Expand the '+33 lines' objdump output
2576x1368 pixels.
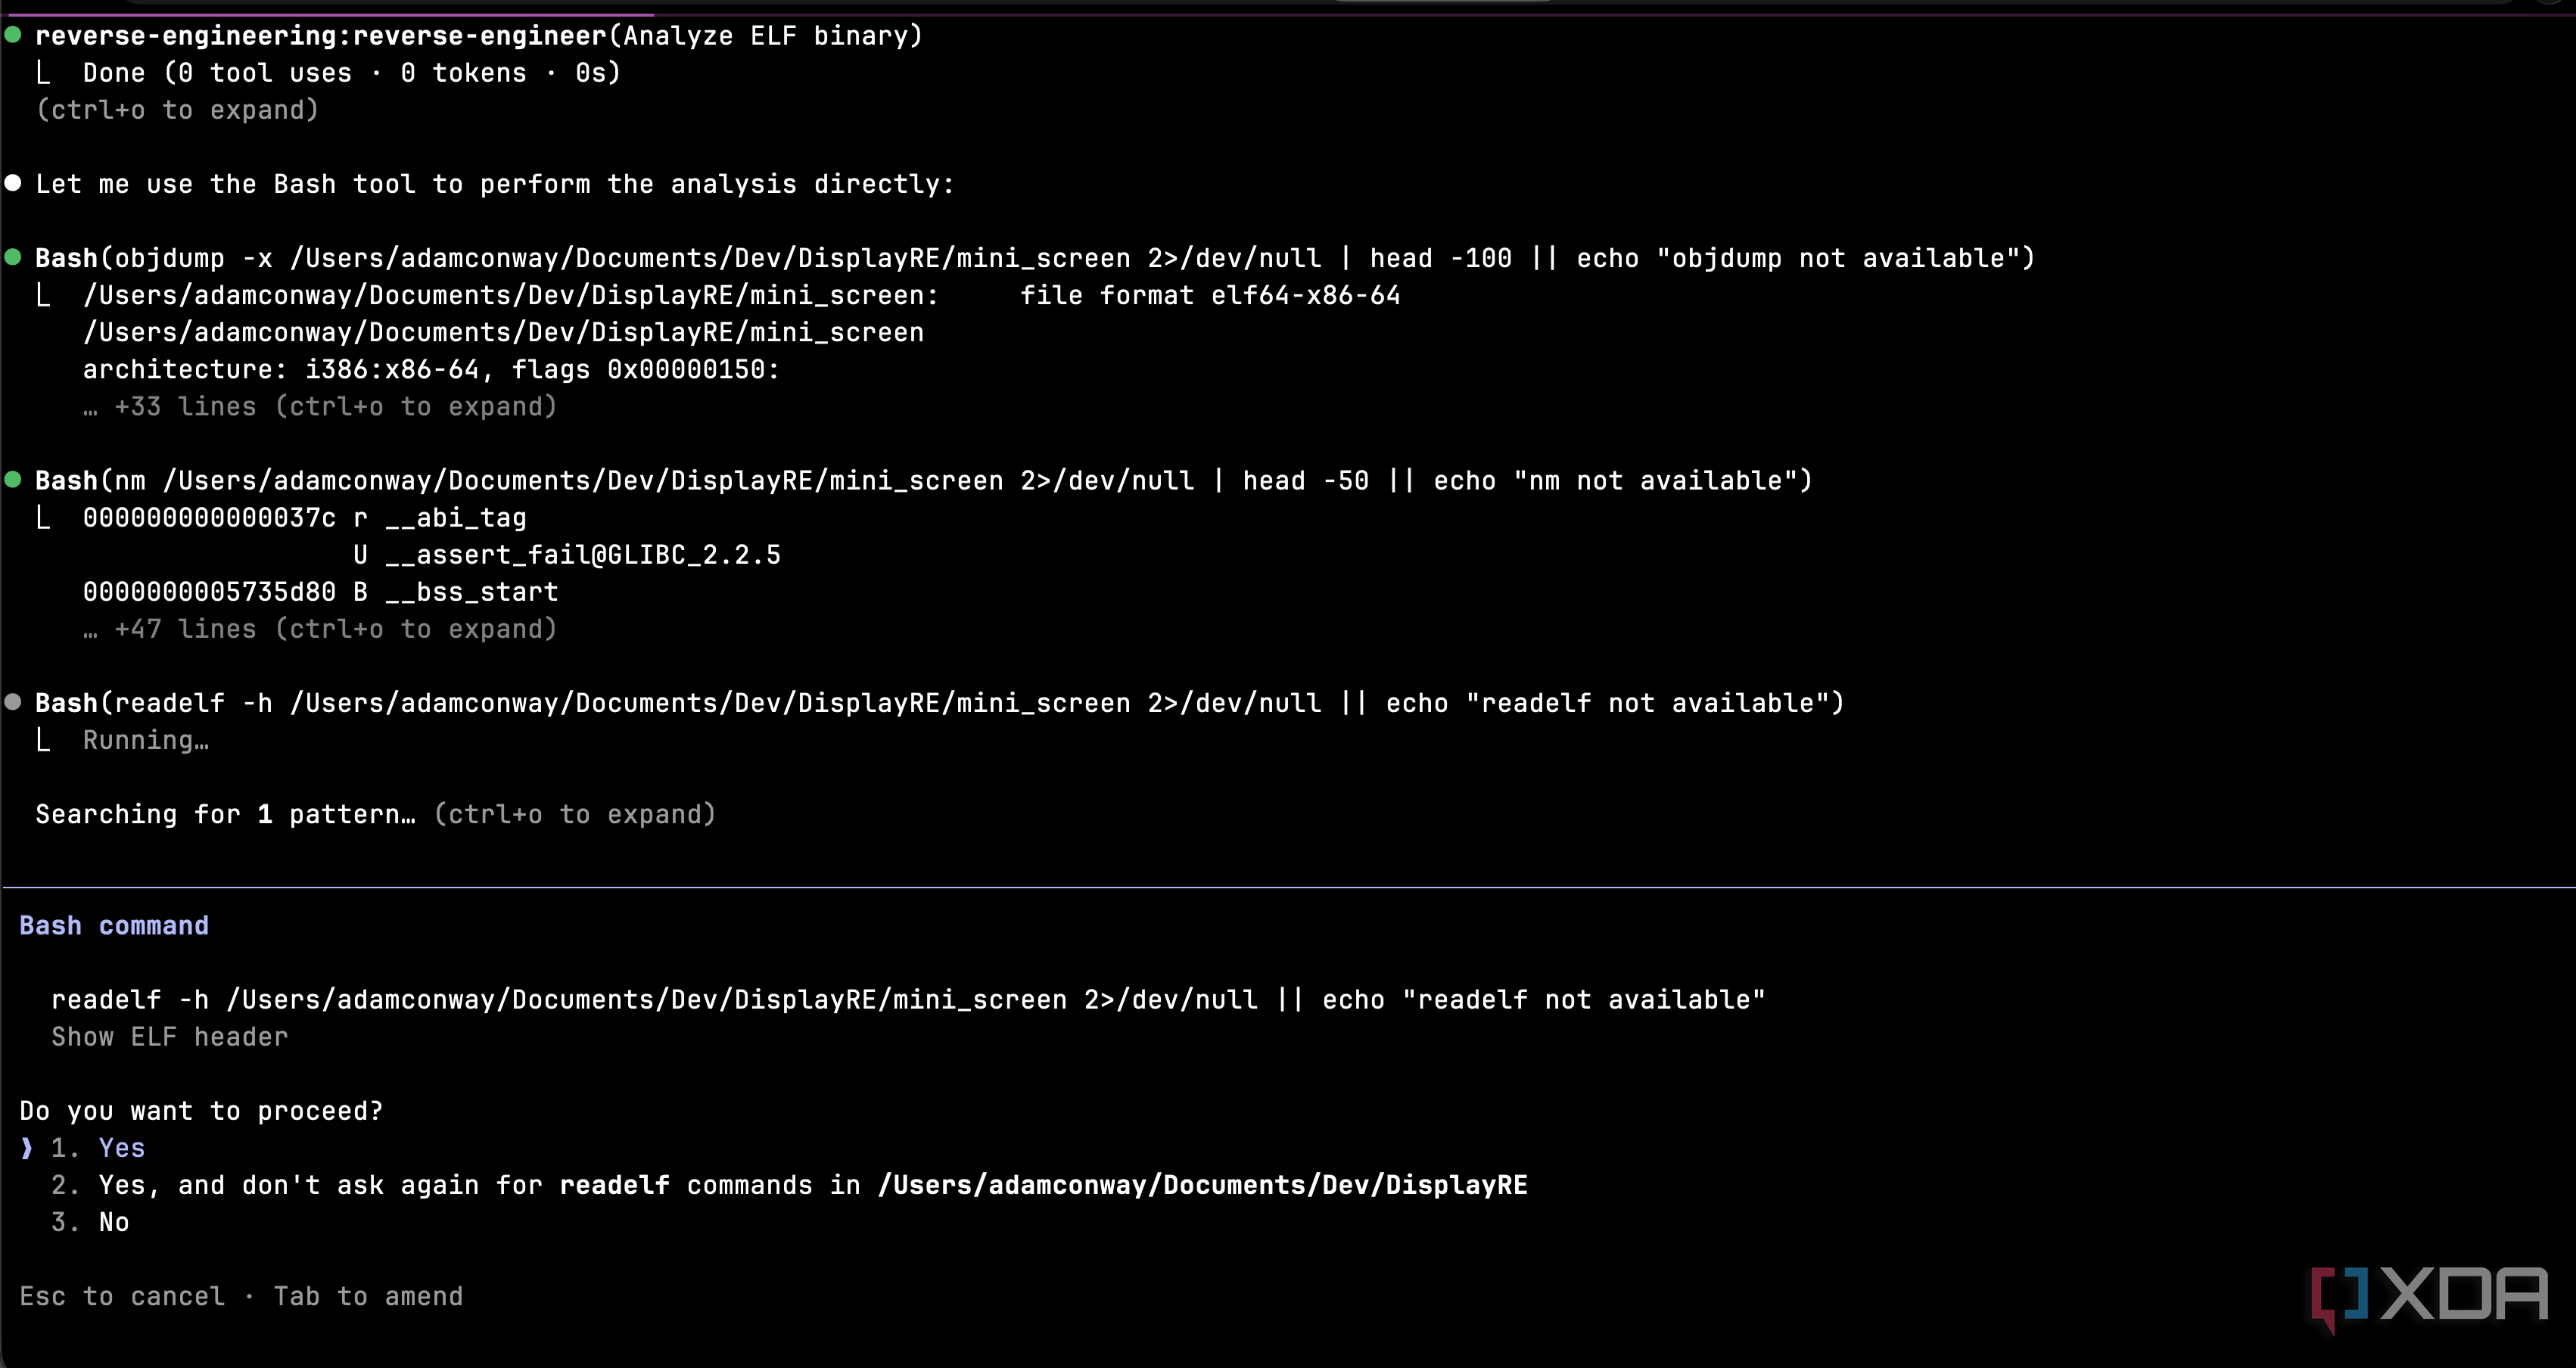(x=320, y=406)
